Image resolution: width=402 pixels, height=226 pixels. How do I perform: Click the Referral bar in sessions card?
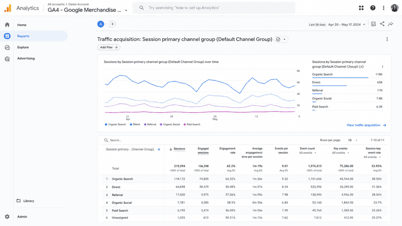pos(317,94)
